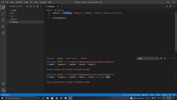
Task: Open the Explorer view in activity bar
Action: 3,7
